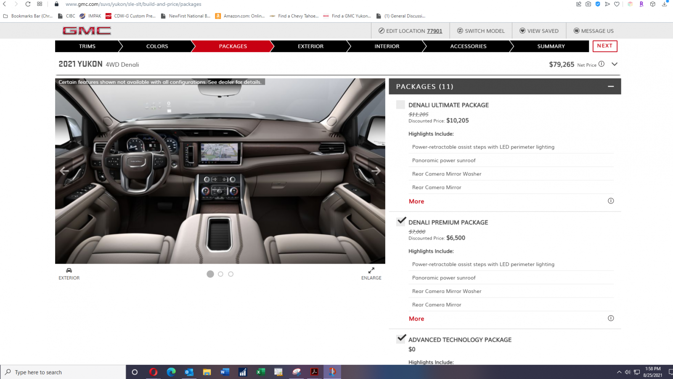Open Excel from the taskbar
Viewport: 673px width, 379px height.
pyautogui.click(x=261, y=372)
